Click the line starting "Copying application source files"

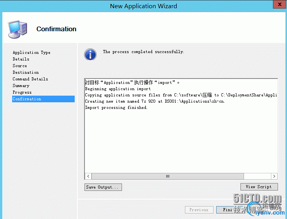point(181,95)
